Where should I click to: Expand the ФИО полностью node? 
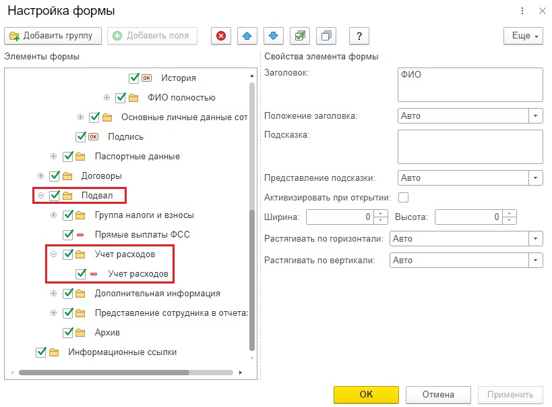106,97
